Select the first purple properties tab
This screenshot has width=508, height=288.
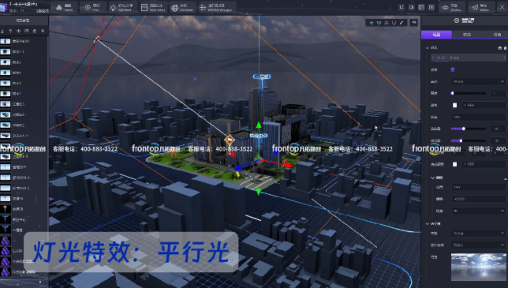click(x=436, y=35)
